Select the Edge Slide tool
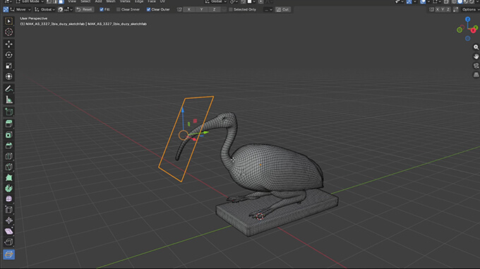 coord(9,210)
